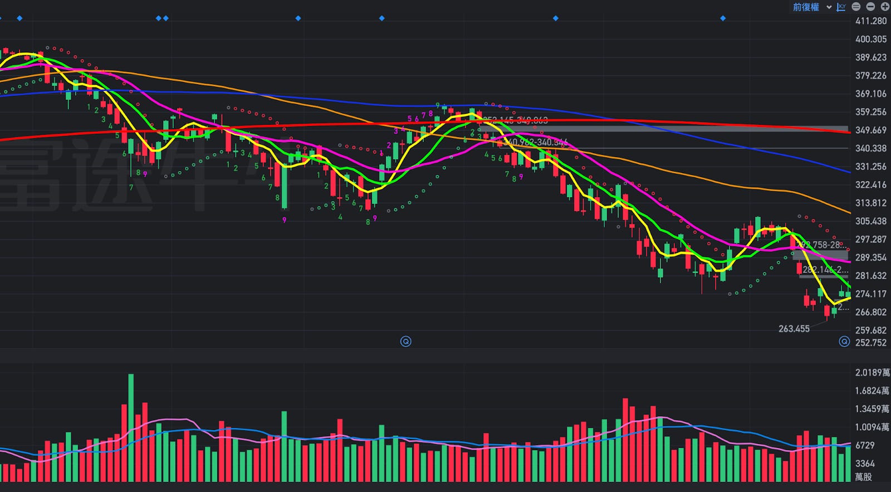Click the 263.455 low price label
This screenshot has height=492, width=891.
click(794, 329)
